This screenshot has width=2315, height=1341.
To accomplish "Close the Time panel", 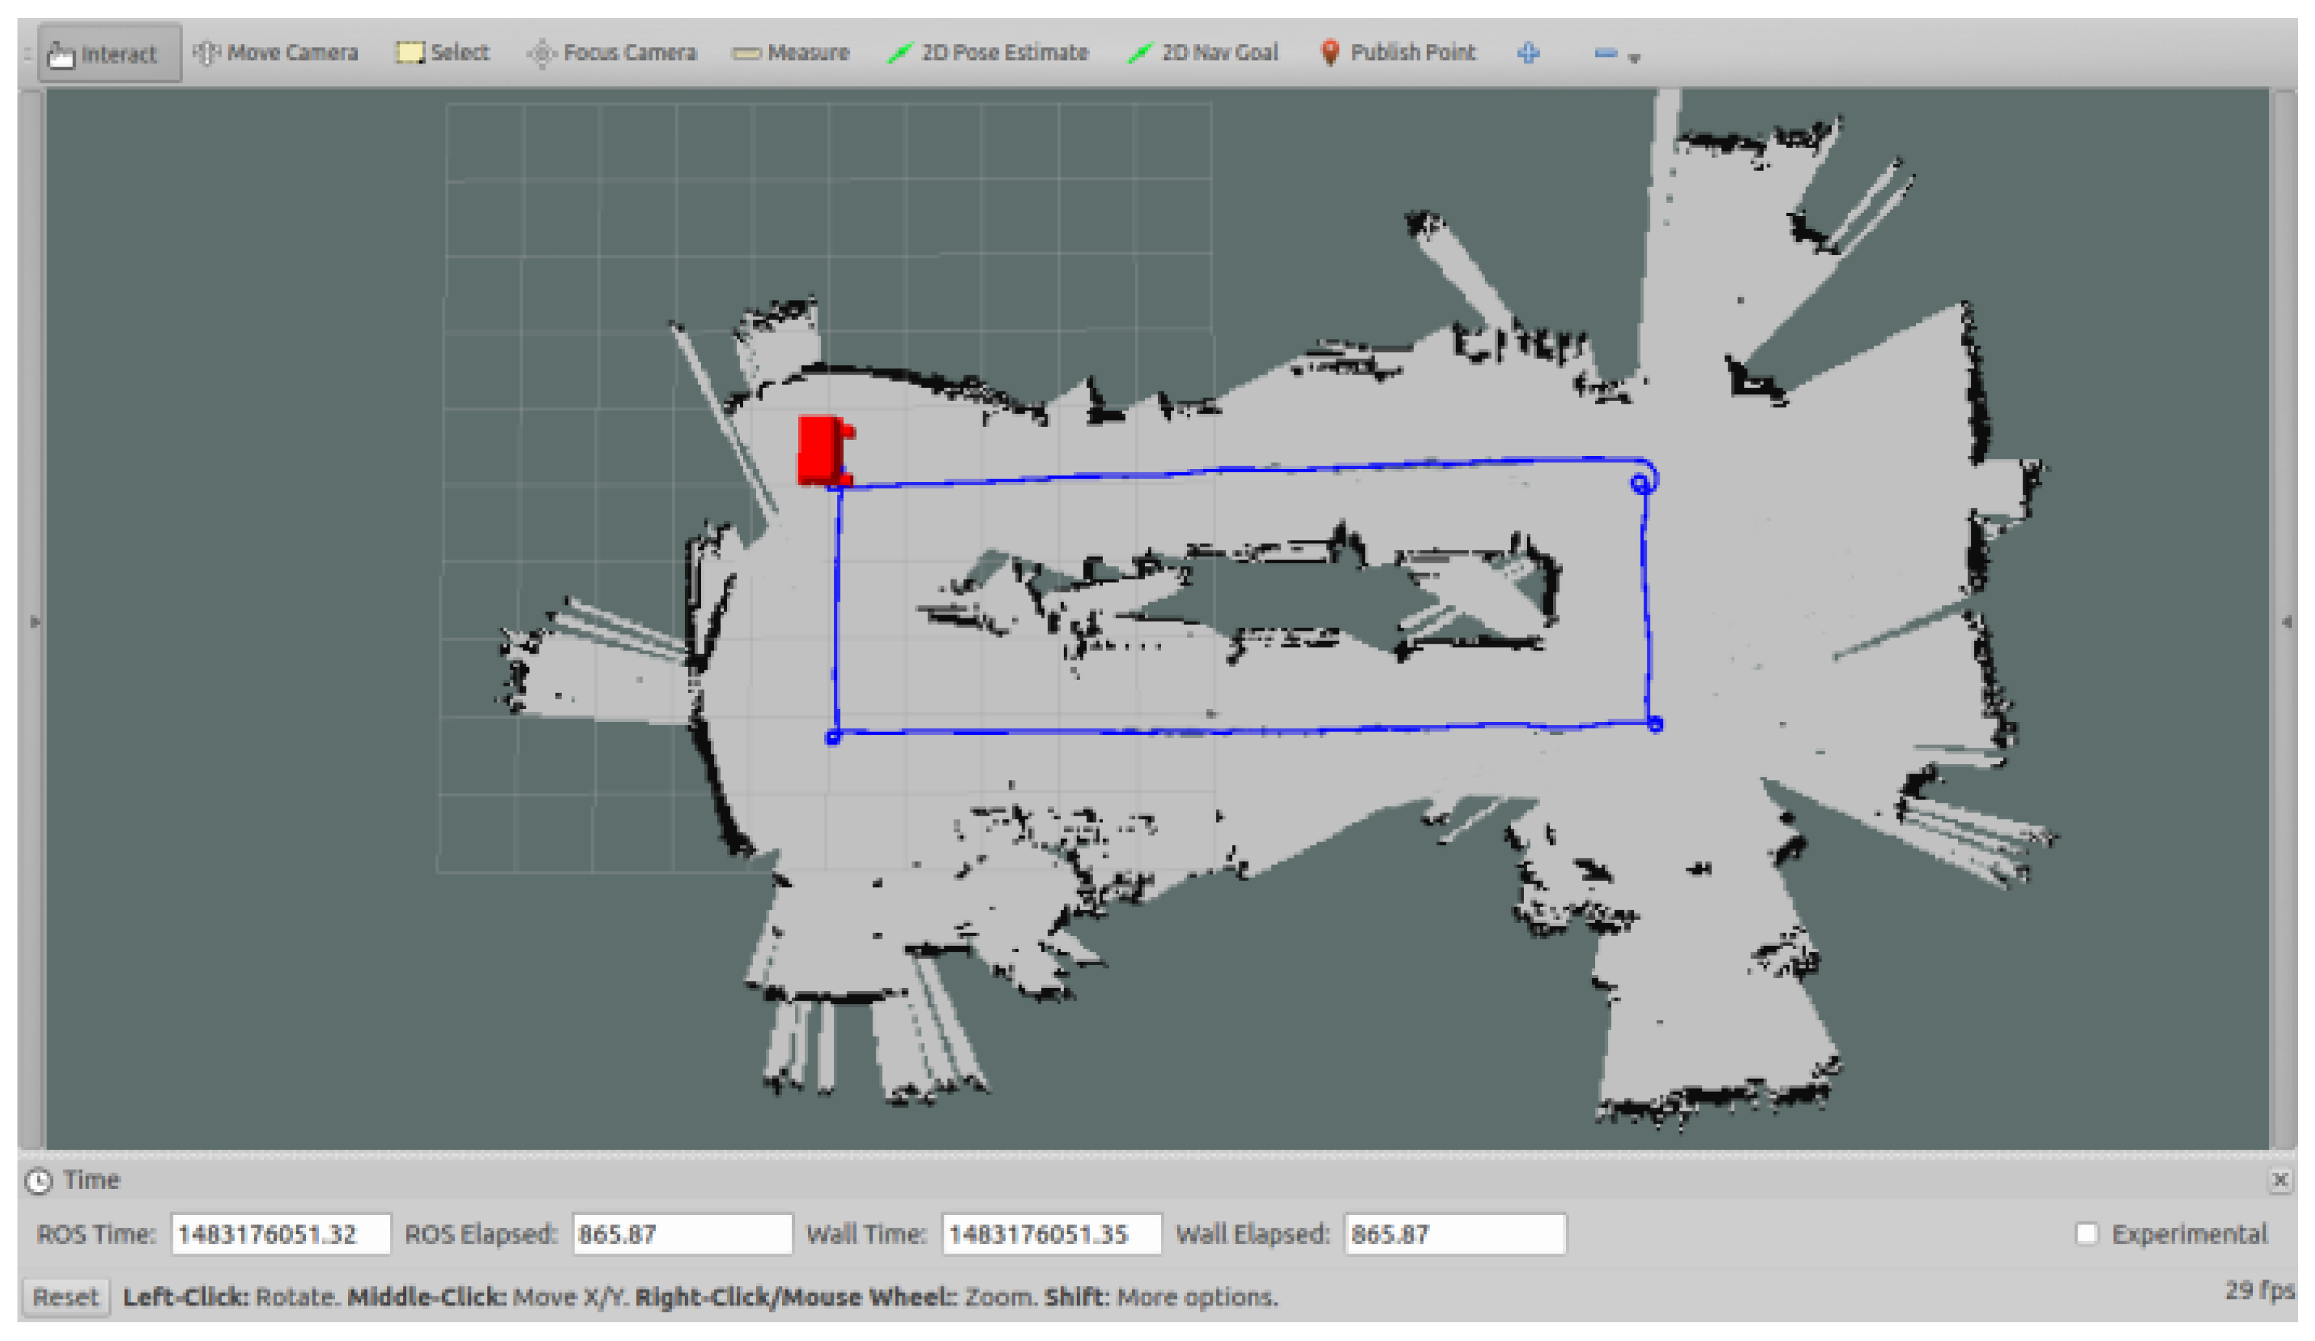I will tap(2280, 1181).
